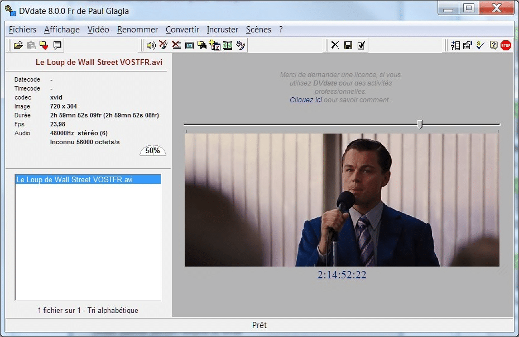Image resolution: width=519 pixels, height=337 pixels.
Task: Click the audio value '48000Hz stéréo (6)'
Action: (79, 133)
